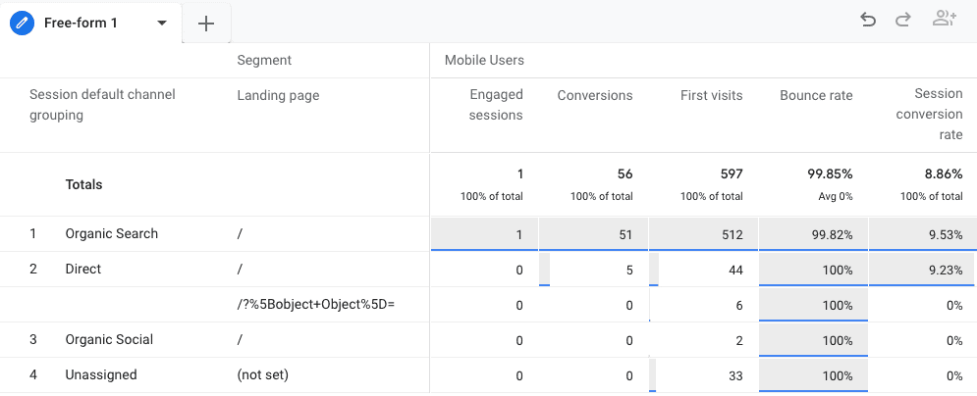The width and height of the screenshot is (977, 396).
Task: Share exploration with the add-people icon
Action: click(944, 20)
